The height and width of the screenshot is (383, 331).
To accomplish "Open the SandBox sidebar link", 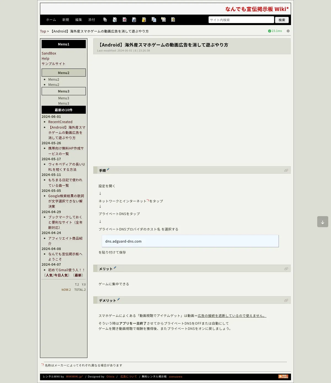I will [x=49, y=53].
